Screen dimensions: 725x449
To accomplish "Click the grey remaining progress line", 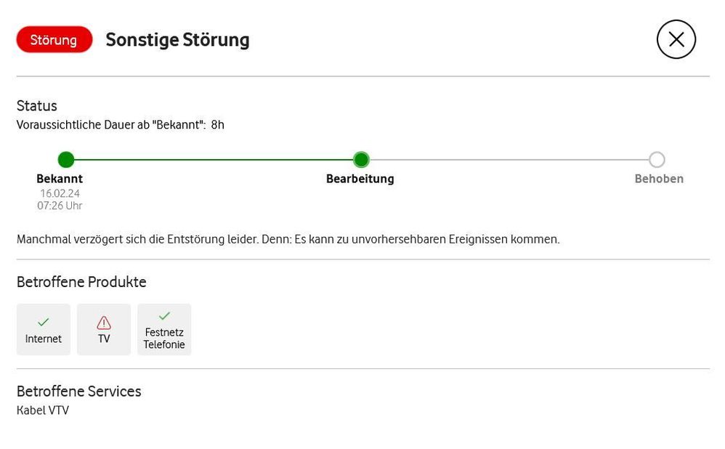I will (x=509, y=160).
